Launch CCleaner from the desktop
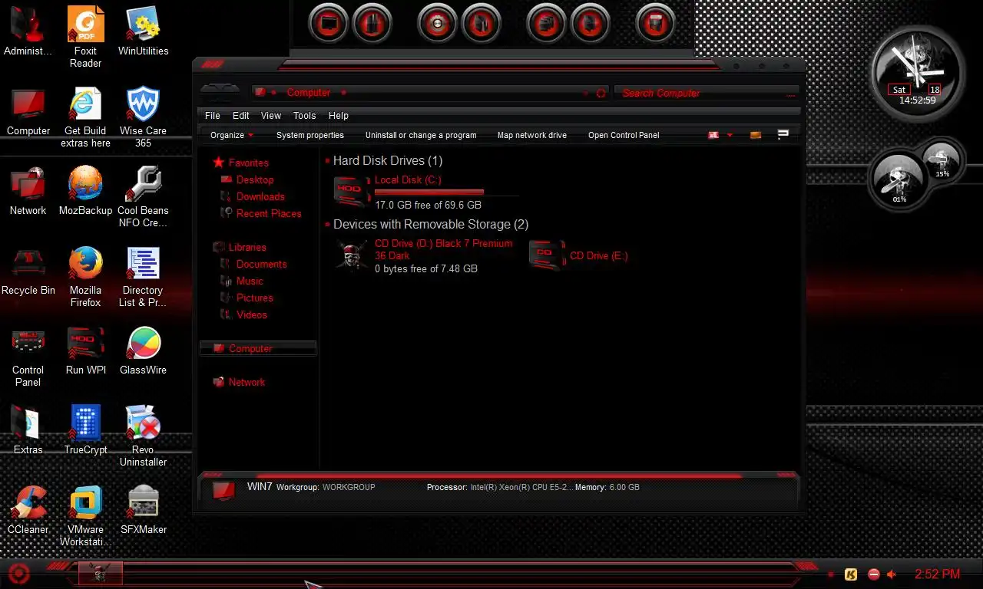This screenshot has width=983, height=589. [x=28, y=510]
